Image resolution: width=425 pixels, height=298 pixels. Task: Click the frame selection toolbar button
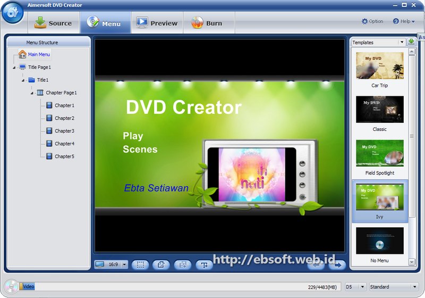[140, 264]
